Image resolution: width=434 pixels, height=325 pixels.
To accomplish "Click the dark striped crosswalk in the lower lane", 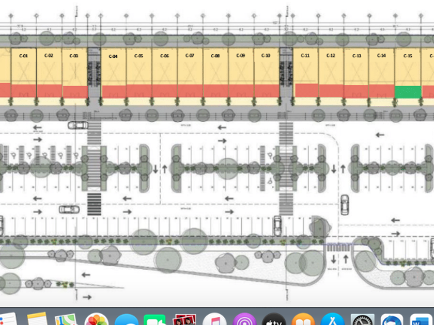I will coord(94,204).
